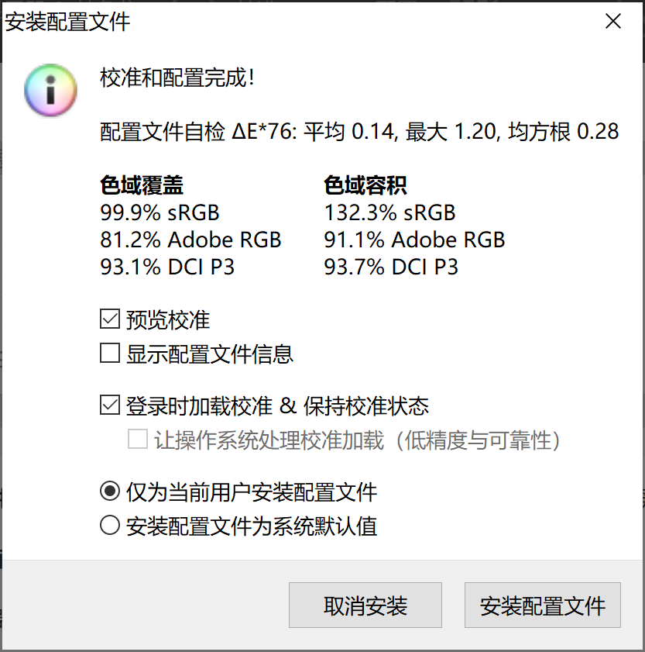
Task: Click the 安装配置文件 button
Action: [x=542, y=605]
